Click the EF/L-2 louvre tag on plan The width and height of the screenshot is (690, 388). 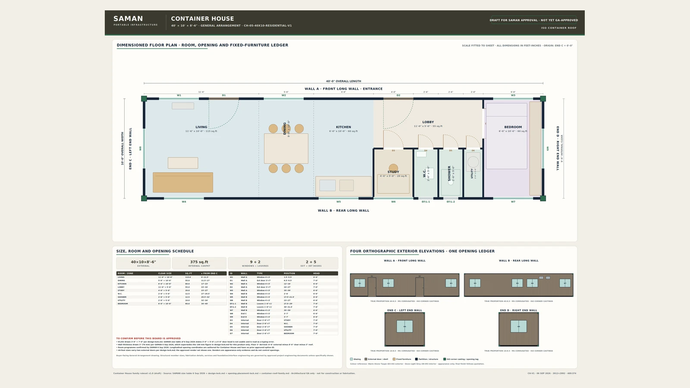coord(451,202)
